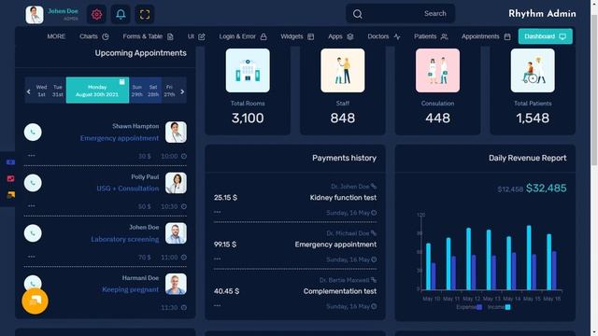Open the Total Patients card icon
The width and height of the screenshot is (598, 336).
point(533,71)
